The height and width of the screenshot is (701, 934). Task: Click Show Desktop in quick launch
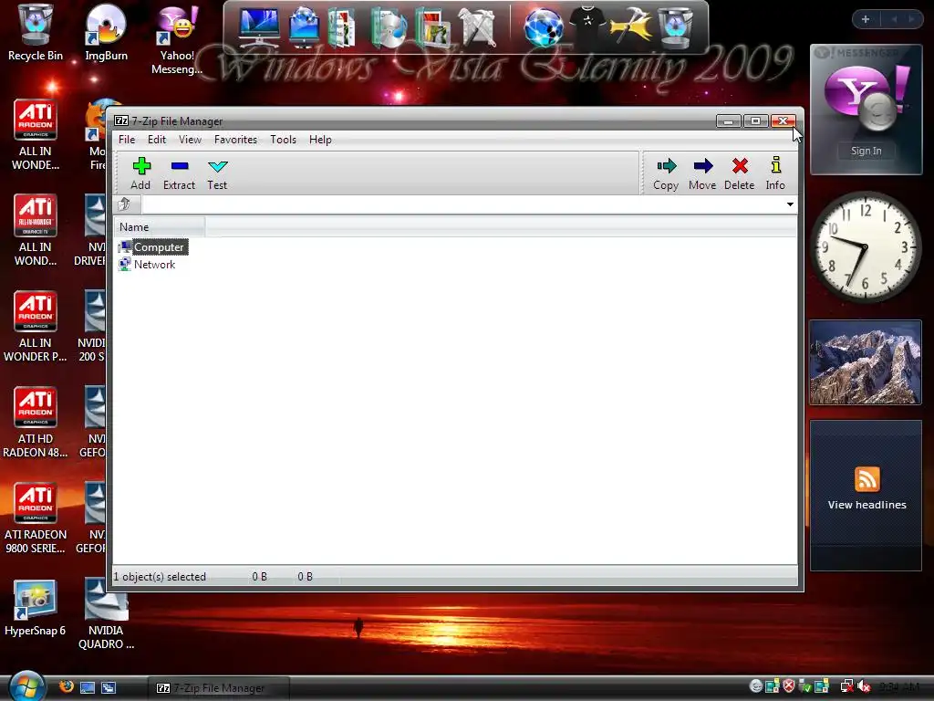coord(88,687)
